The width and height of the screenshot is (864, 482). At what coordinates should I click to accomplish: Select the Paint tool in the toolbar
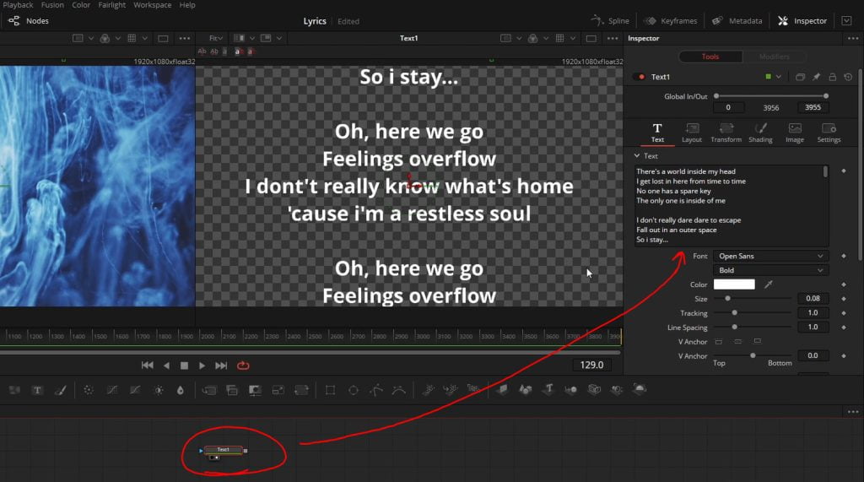(x=61, y=390)
